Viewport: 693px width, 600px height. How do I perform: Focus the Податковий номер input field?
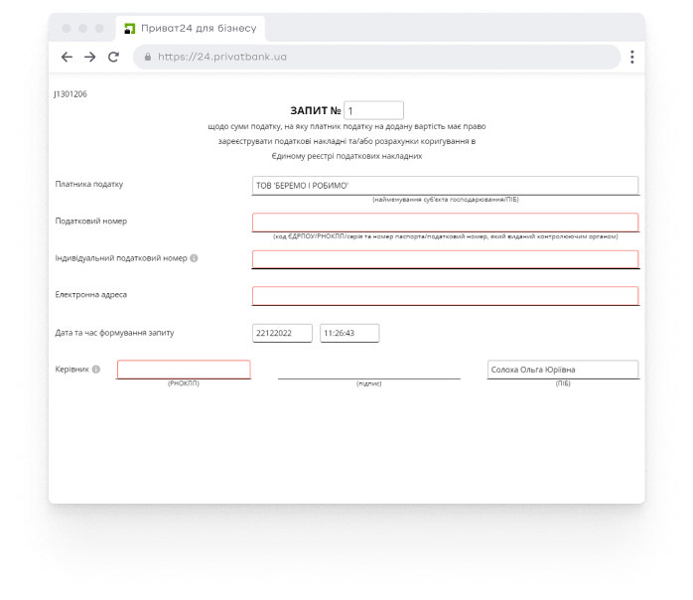445,223
